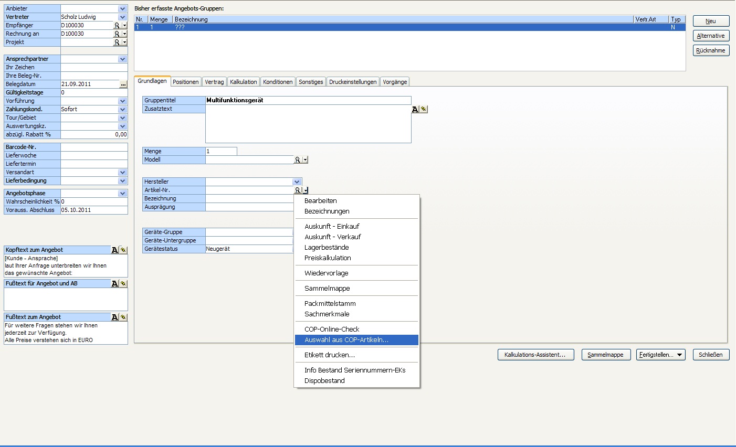The image size is (736, 447).
Task: Open the date picker button for Belegdatum
Action: coord(123,84)
